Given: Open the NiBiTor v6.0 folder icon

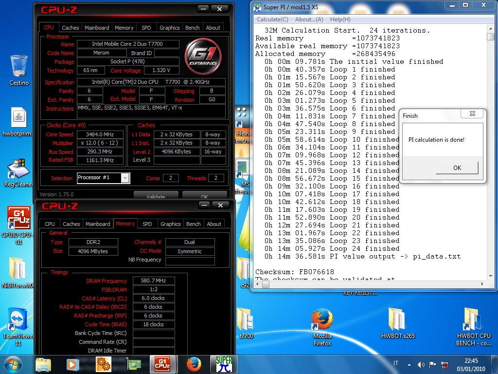Looking at the screenshot, I should point(17,273).
